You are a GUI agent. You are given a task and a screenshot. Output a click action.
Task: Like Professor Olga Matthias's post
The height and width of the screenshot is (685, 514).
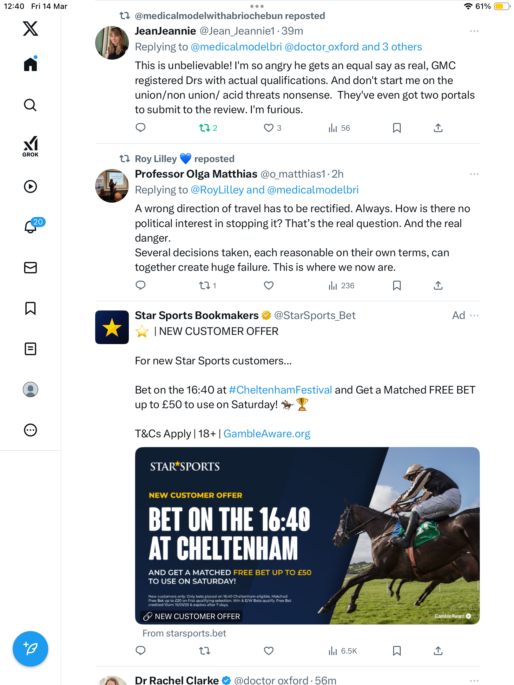pos(269,285)
